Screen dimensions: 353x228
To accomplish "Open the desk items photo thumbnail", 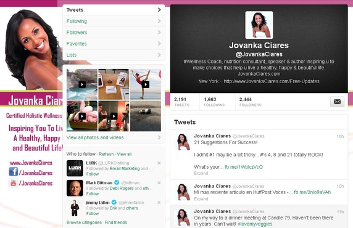I will pyautogui.click(x=114, y=84).
